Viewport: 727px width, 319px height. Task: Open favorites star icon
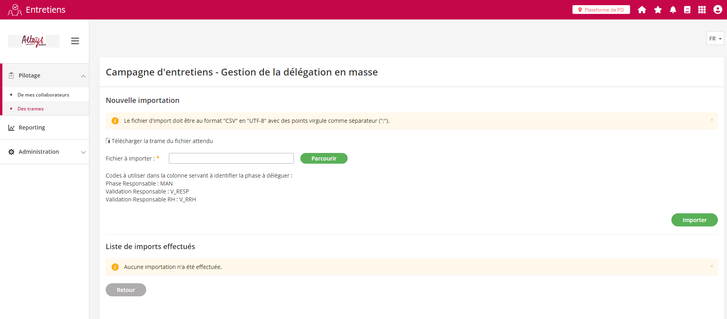[x=658, y=10]
